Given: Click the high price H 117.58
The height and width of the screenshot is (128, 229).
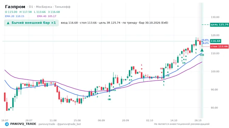Looking at the screenshot, I should (25, 12).
